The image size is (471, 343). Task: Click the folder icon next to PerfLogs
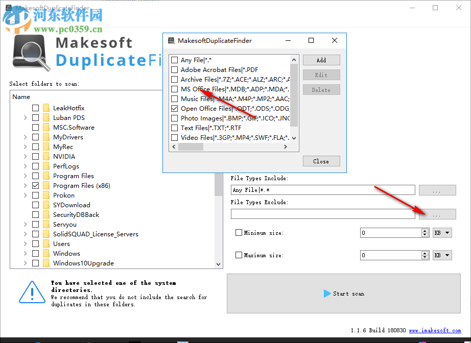pyautogui.click(x=47, y=166)
